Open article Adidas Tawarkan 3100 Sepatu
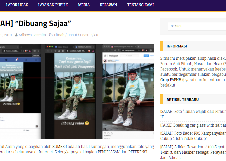 (x=193, y=152)
